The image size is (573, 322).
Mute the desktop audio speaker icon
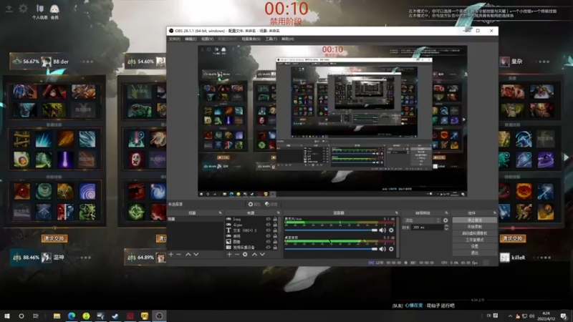(x=382, y=249)
